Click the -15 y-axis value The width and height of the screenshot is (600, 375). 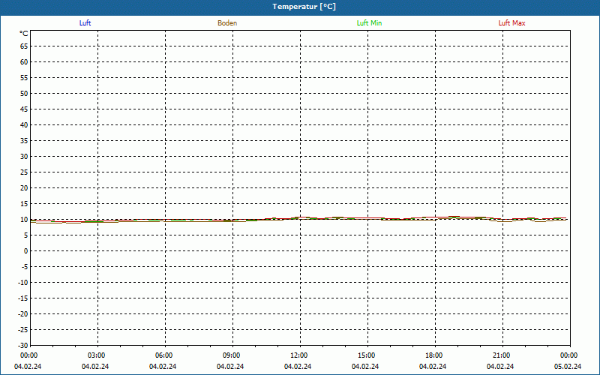click(x=23, y=298)
